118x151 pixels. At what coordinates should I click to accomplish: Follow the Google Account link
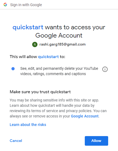[x=85, y=116]
